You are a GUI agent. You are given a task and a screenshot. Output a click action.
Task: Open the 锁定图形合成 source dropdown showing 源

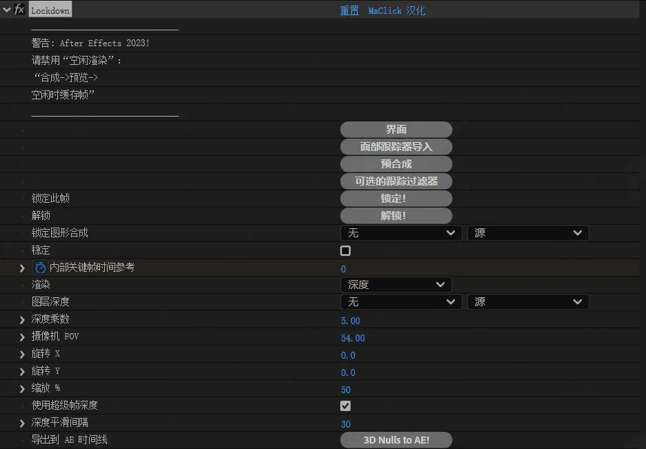527,233
